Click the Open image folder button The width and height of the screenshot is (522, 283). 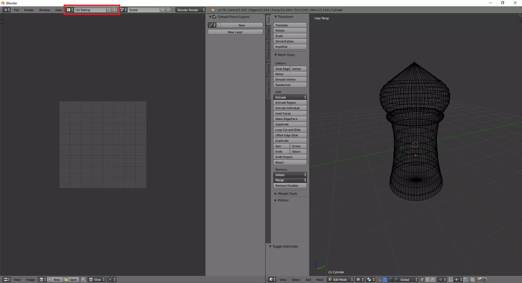pos(71,279)
